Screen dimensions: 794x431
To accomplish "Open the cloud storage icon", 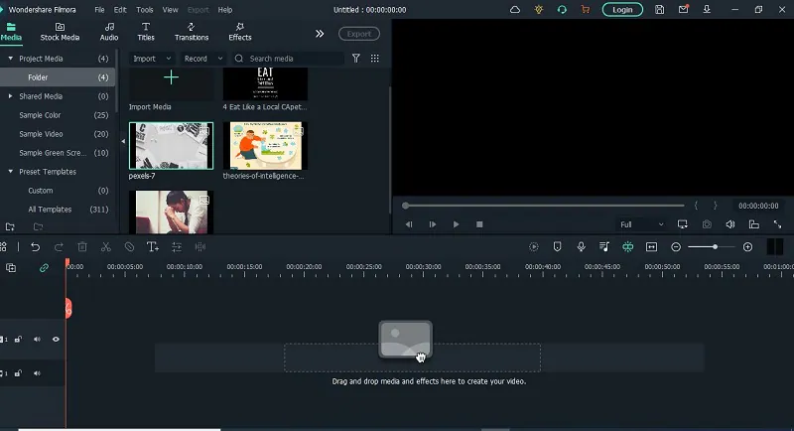I will pyautogui.click(x=515, y=10).
